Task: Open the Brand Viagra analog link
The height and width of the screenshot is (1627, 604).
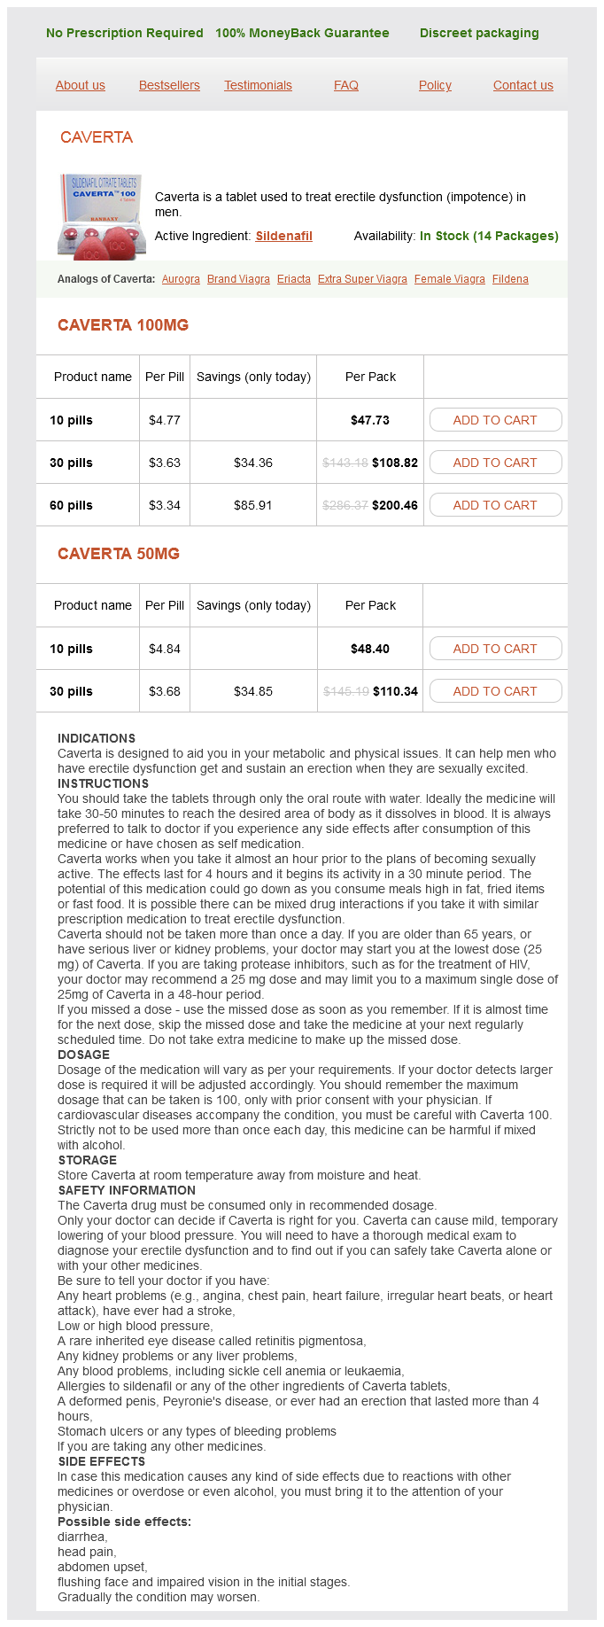Action: [238, 279]
